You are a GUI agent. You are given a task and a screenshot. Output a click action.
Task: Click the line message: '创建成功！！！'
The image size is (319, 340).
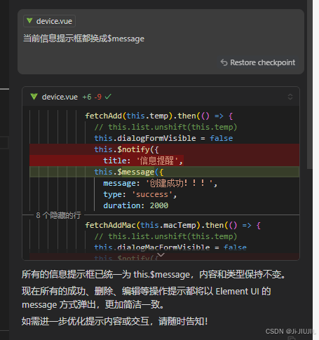point(161,183)
